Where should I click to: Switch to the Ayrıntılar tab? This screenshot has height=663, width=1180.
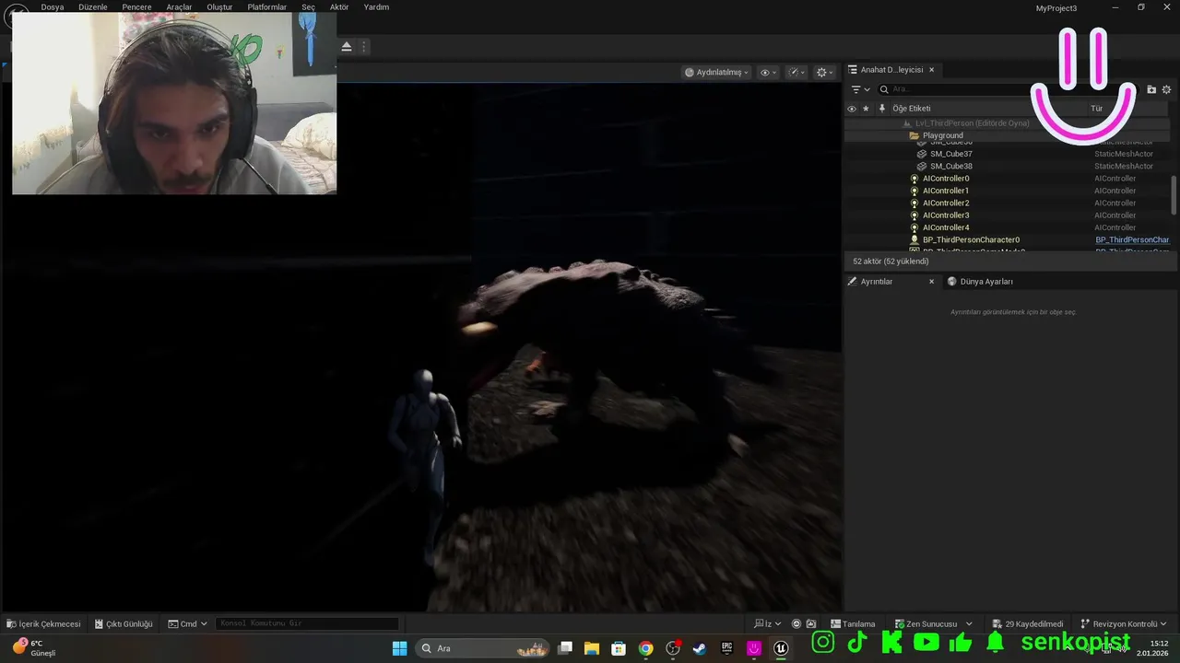pyautogui.click(x=876, y=282)
